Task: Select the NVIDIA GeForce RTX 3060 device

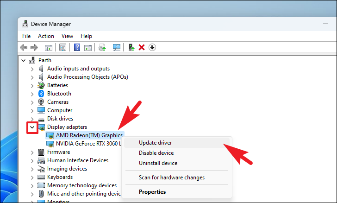Action: click(88, 144)
